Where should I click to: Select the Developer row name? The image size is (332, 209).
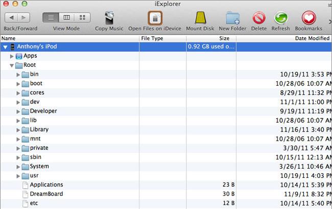click(43, 111)
